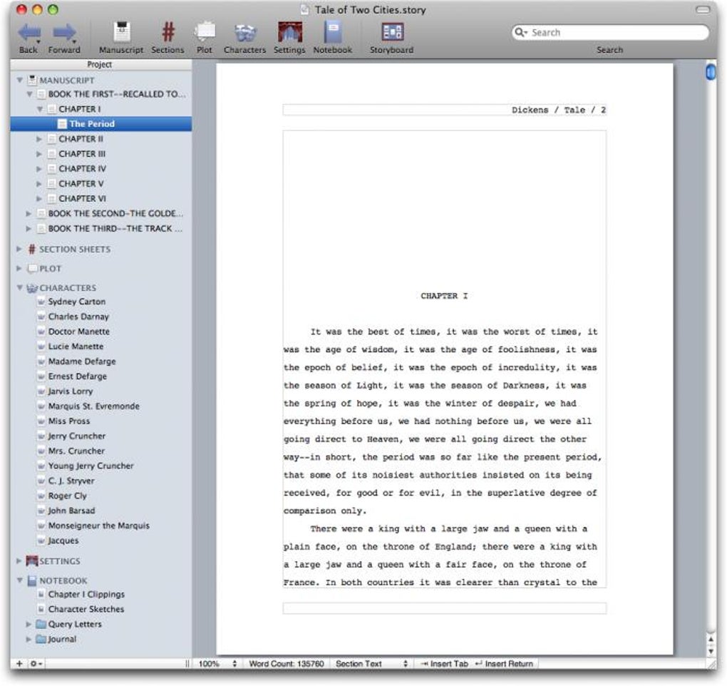Image resolution: width=727 pixels, height=686 pixels.
Task: Click the Forward arrow icon
Action: (64, 33)
